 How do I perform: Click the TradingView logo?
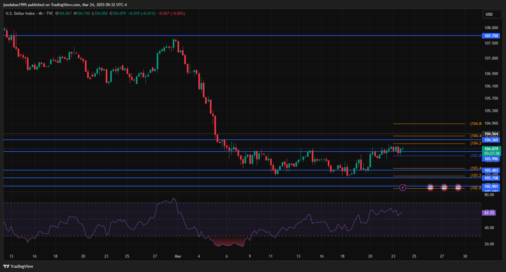click(x=18, y=266)
